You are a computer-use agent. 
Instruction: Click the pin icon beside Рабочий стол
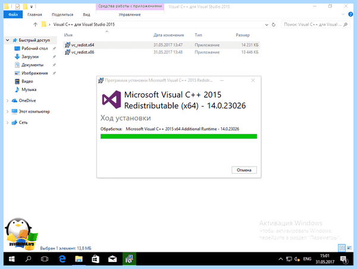pos(54,49)
